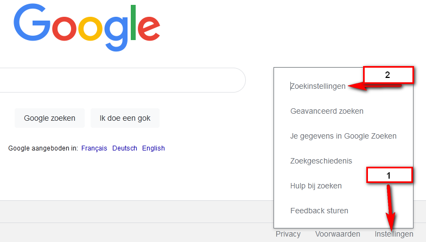Viewport: 426px width, 242px height.
Task: Open Je gegevens in Google Zoeken
Action: click(344, 136)
